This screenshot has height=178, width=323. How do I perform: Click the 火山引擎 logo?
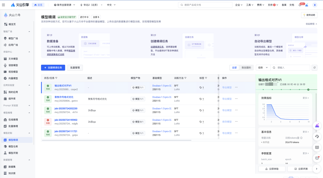click(x=20, y=5)
